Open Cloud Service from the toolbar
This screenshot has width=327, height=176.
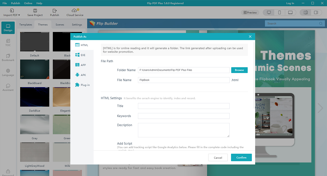point(75,11)
